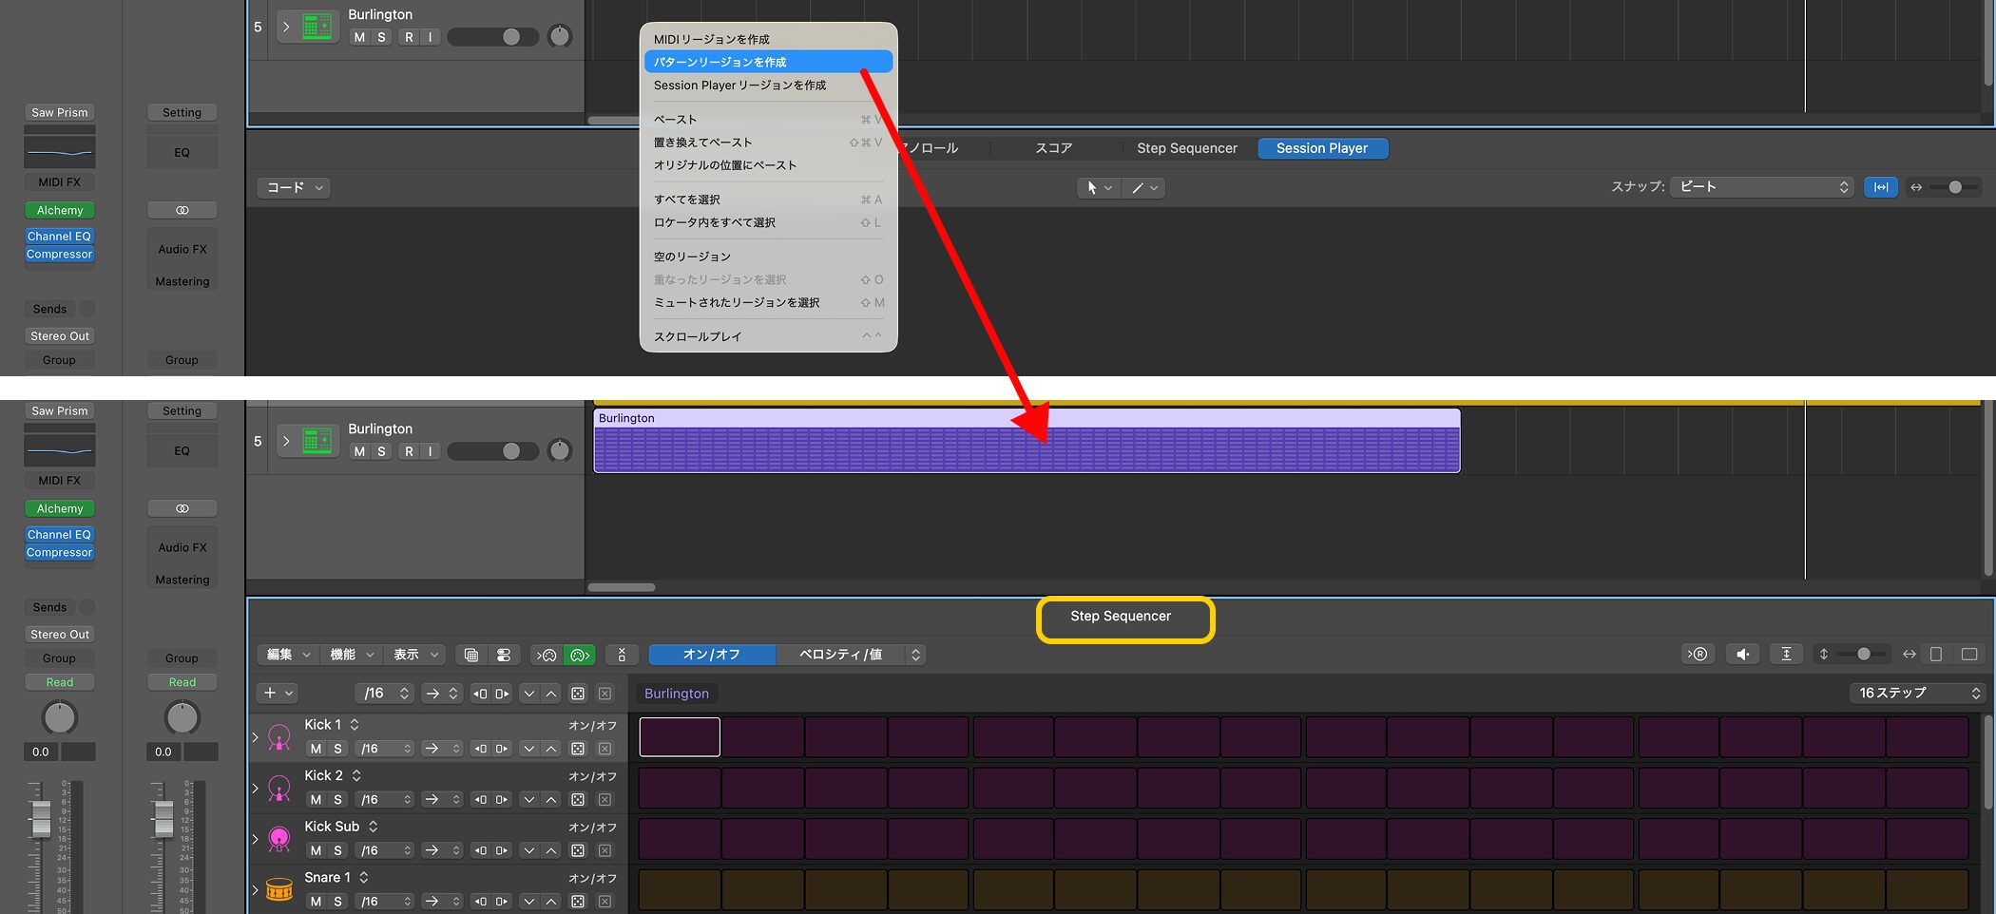Click the Alchemy instrument slot button
The image size is (1996, 914).
60,210
